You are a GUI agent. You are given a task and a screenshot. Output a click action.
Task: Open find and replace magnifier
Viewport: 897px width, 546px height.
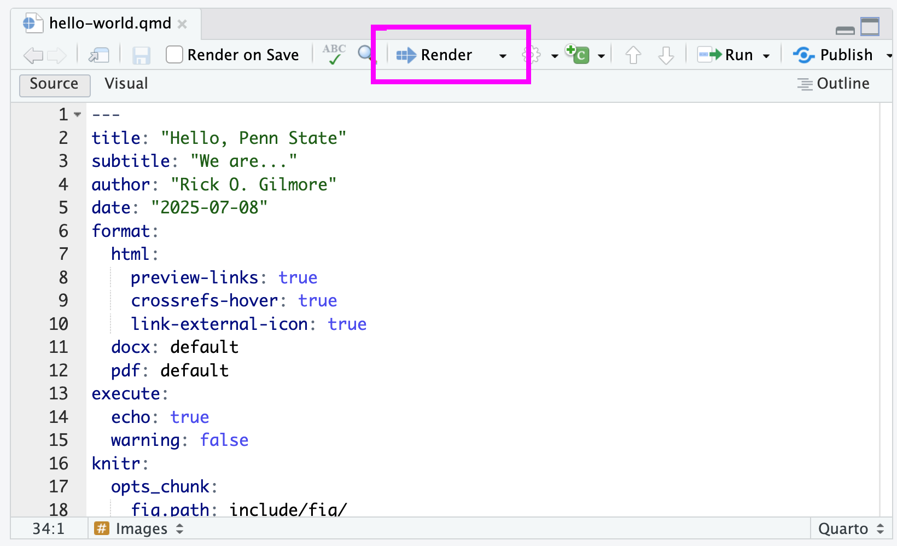[365, 54]
